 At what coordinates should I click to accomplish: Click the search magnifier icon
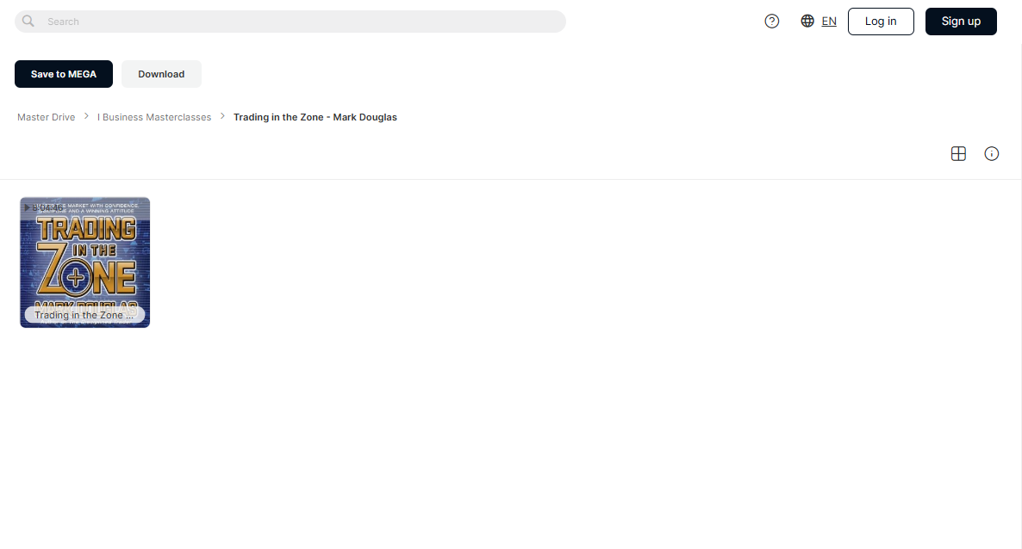(28, 21)
